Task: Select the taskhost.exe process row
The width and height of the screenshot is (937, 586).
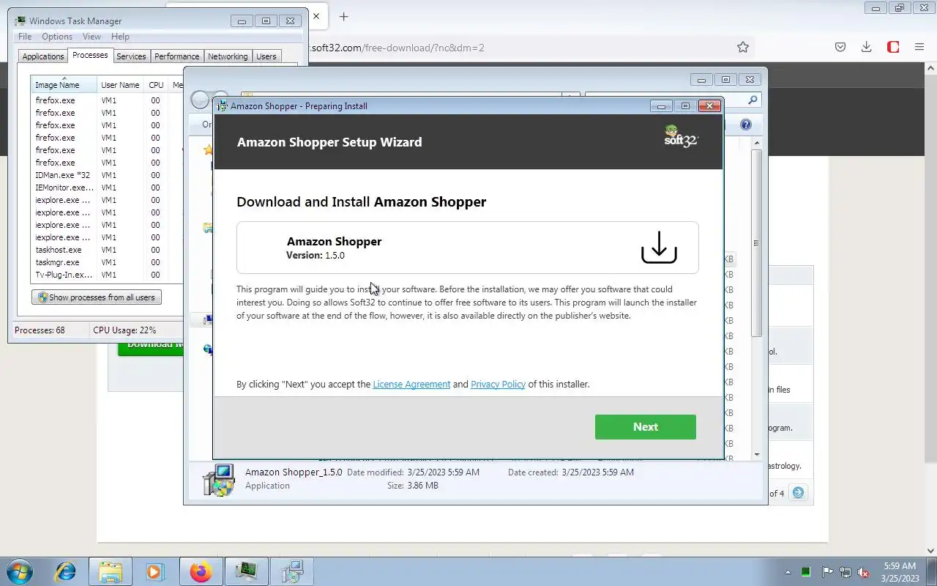Action: (x=107, y=250)
